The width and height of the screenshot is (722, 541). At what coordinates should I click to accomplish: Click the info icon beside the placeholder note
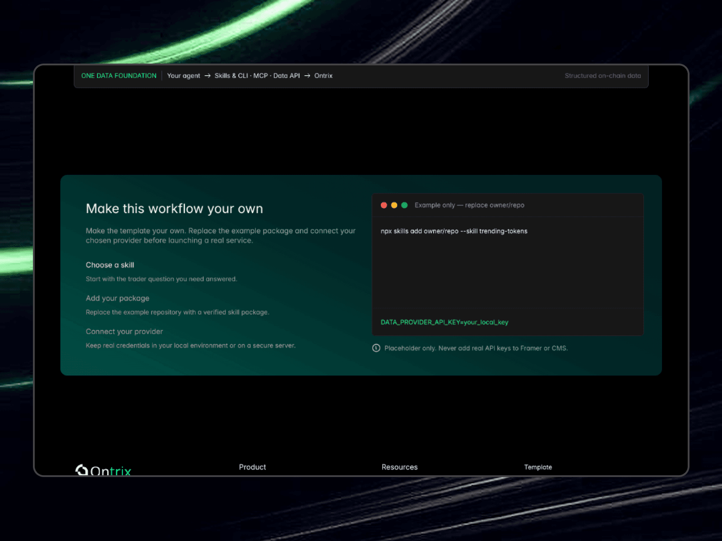[376, 348]
